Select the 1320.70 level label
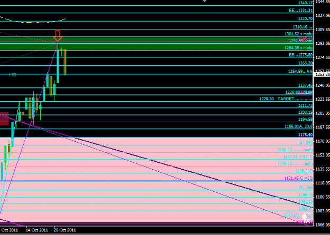 [305, 18]
